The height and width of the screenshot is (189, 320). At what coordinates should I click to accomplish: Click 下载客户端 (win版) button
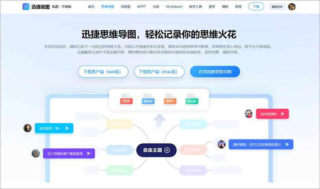click(x=103, y=71)
